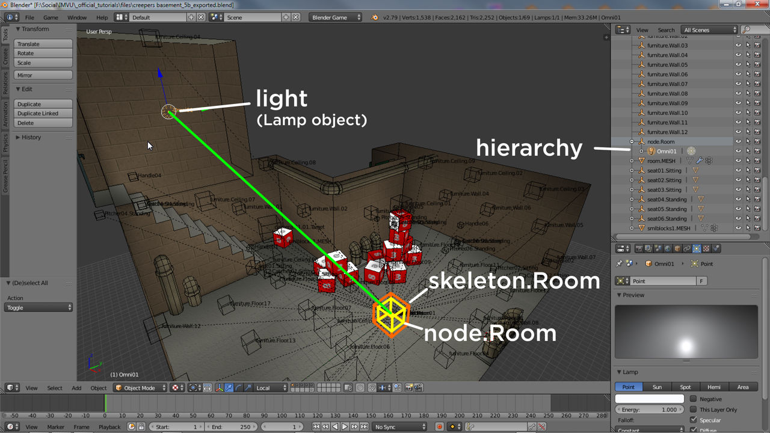Screen dimensions: 770x433
Task: Click the viewport shading sphere icon
Action: [175, 387]
